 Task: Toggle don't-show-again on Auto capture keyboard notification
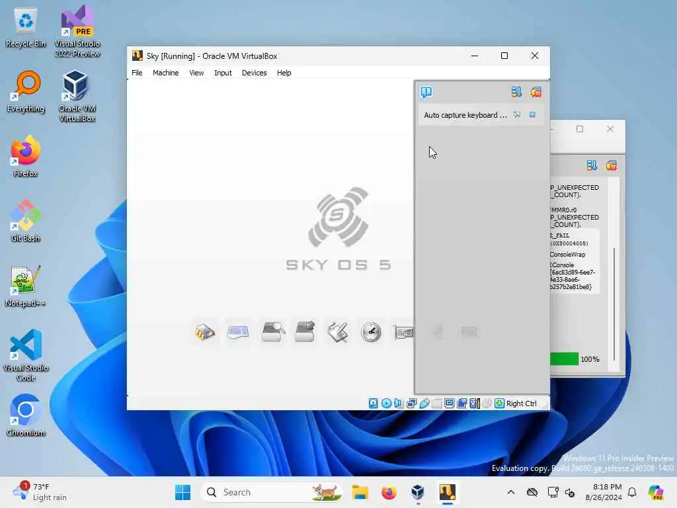tap(517, 115)
